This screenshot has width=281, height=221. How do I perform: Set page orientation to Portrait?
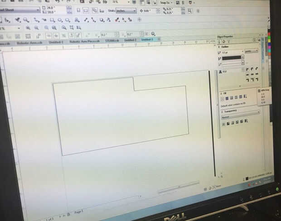(x=78, y=10)
